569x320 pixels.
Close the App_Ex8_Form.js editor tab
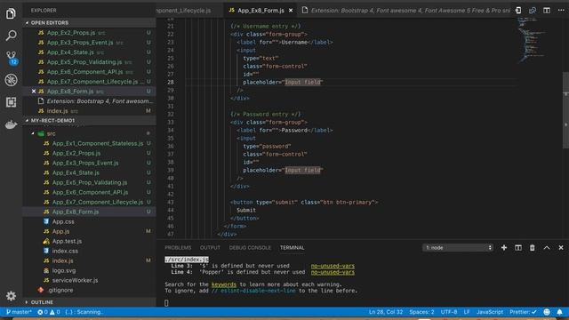tap(291, 11)
